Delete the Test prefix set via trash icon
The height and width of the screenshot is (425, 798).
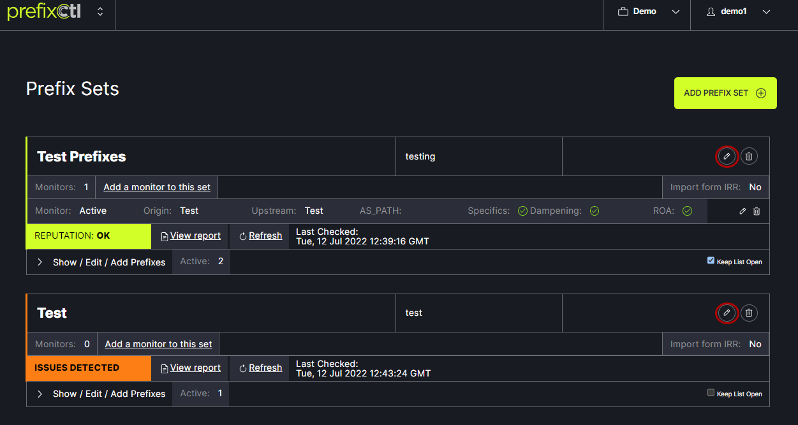point(749,313)
